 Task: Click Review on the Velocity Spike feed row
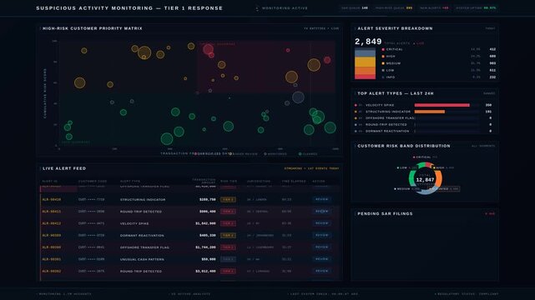(321, 223)
